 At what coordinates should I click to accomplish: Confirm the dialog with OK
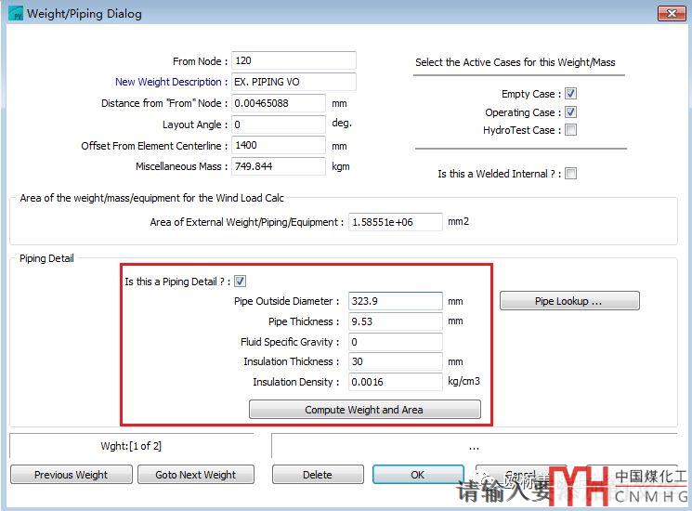tap(417, 475)
